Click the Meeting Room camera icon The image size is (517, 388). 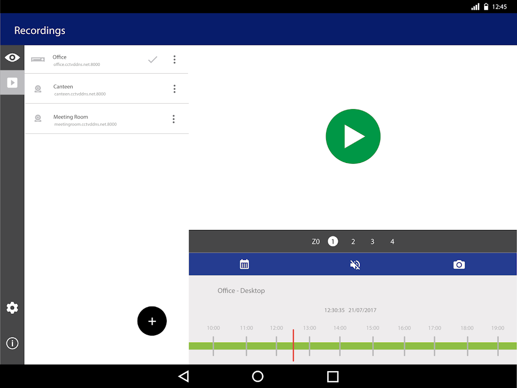coord(38,118)
